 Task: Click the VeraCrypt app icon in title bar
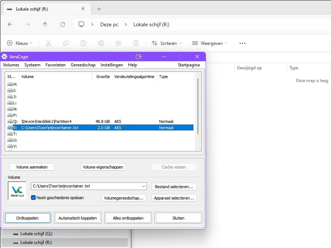click(x=4, y=57)
